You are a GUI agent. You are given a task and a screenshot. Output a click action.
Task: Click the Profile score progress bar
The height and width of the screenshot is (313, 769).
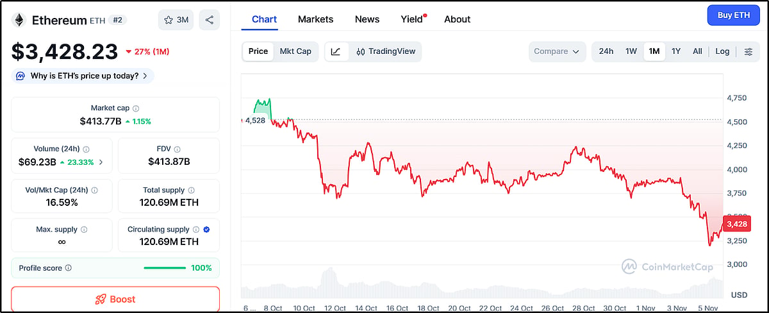(165, 268)
